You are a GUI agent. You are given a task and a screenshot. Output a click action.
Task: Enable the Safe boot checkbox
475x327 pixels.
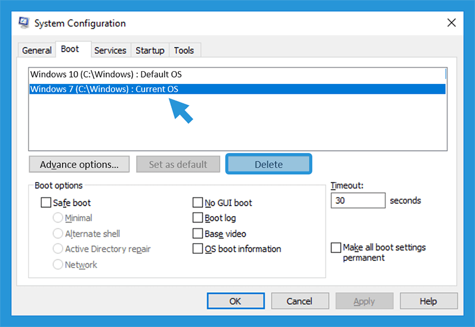tap(46, 203)
